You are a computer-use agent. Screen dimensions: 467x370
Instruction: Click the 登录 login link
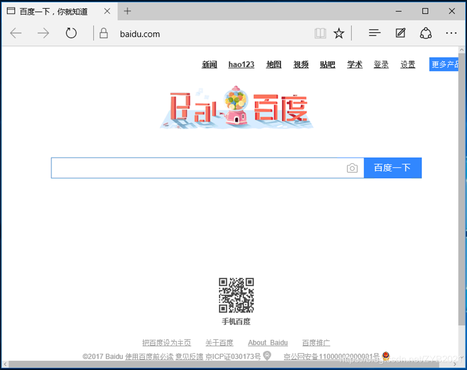[381, 64]
